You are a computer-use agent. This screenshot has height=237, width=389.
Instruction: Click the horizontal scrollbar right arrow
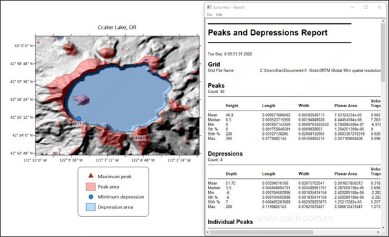coord(378,232)
